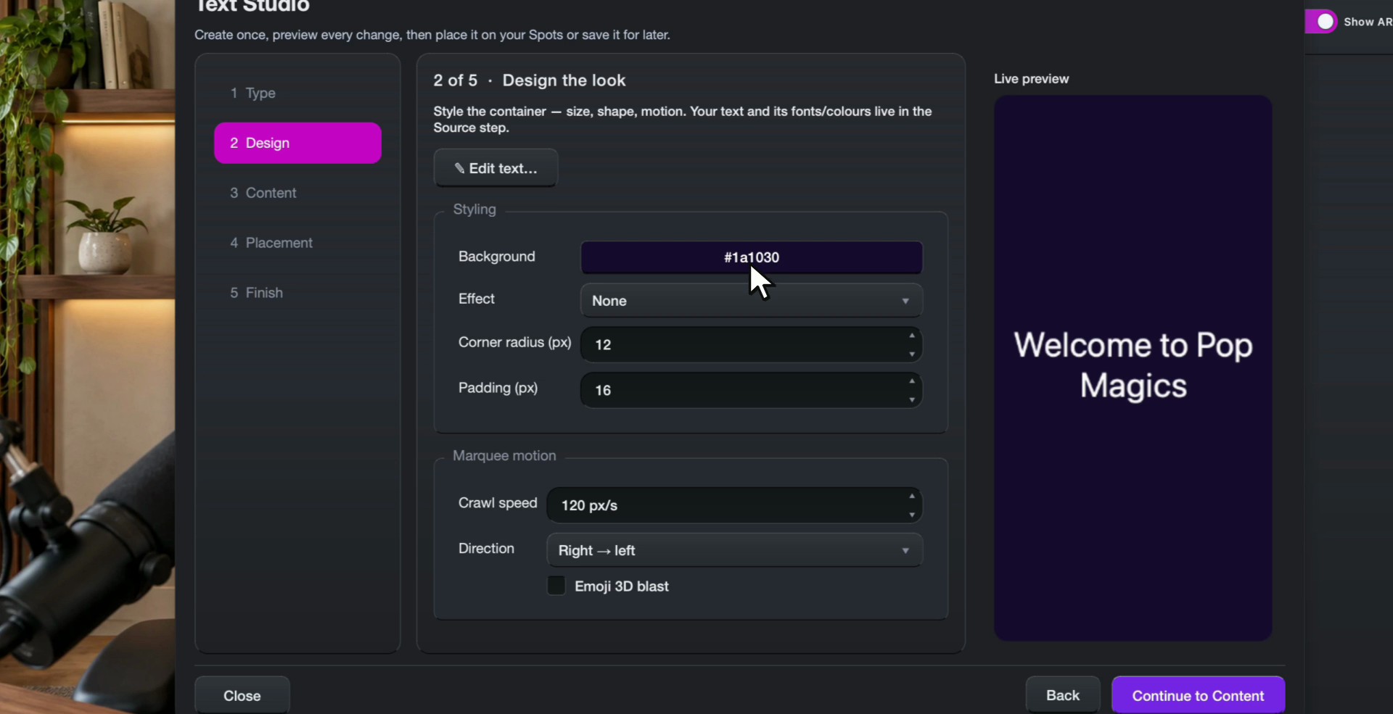The height and width of the screenshot is (714, 1393).
Task: Enable the Emoji 3D blast checkbox
Action: tap(556, 586)
